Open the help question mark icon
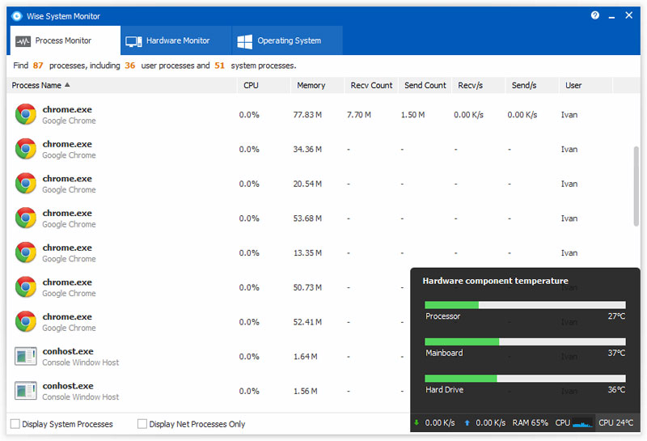This screenshot has width=647, height=441. (x=595, y=15)
